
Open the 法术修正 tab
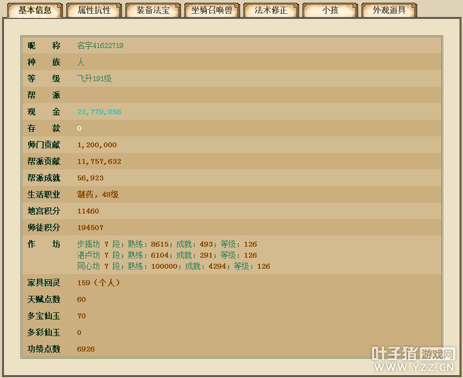click(x=271, y=10)
